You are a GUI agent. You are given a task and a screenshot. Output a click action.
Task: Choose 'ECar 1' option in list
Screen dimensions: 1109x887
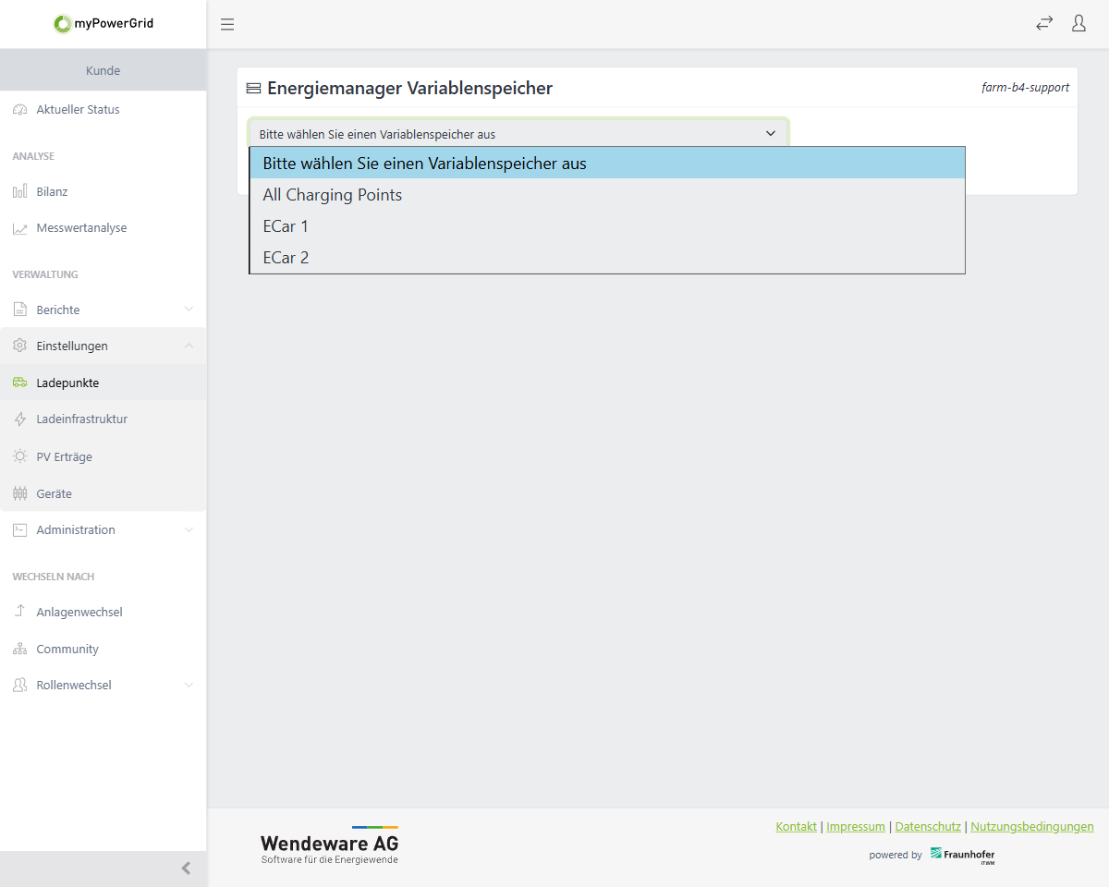coord(286,226)
